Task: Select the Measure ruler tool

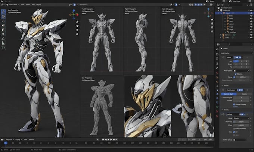Action: (3, 43)
